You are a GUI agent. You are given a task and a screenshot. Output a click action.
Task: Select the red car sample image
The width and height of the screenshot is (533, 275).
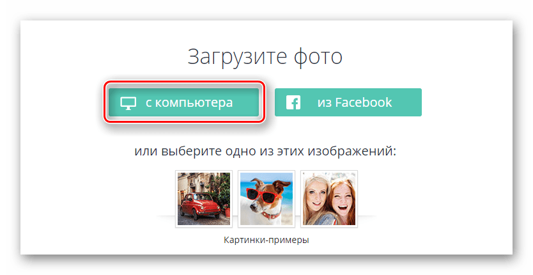(204, 199)
